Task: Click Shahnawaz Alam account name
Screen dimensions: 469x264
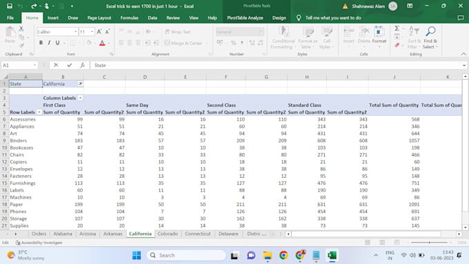Action: (368, 6)
